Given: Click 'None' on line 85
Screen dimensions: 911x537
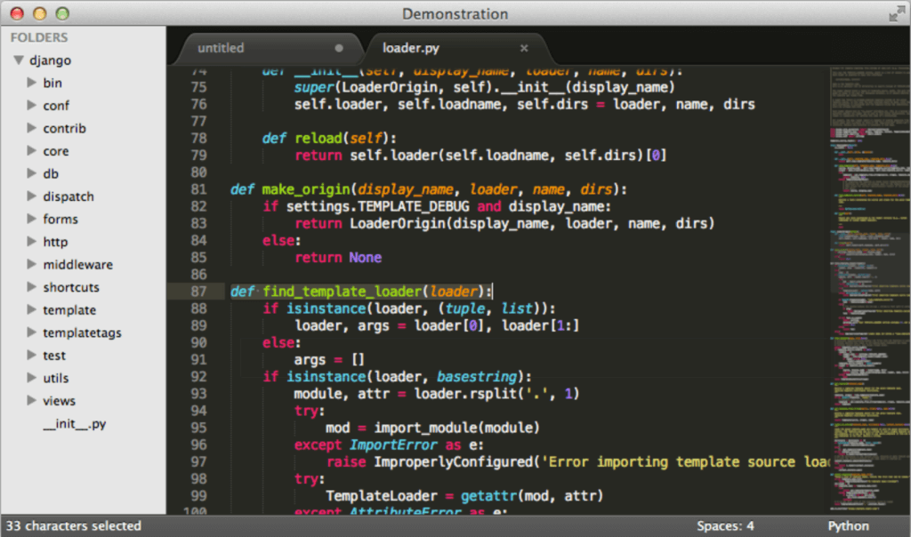Looking at the screenshot, I should [366, 258].
